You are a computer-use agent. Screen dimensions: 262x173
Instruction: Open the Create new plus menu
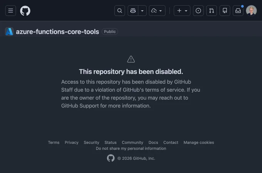tap(182, 11)
